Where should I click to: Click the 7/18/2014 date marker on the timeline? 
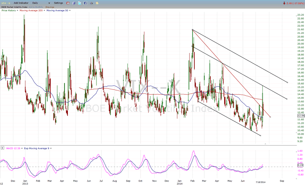(260, 179)
